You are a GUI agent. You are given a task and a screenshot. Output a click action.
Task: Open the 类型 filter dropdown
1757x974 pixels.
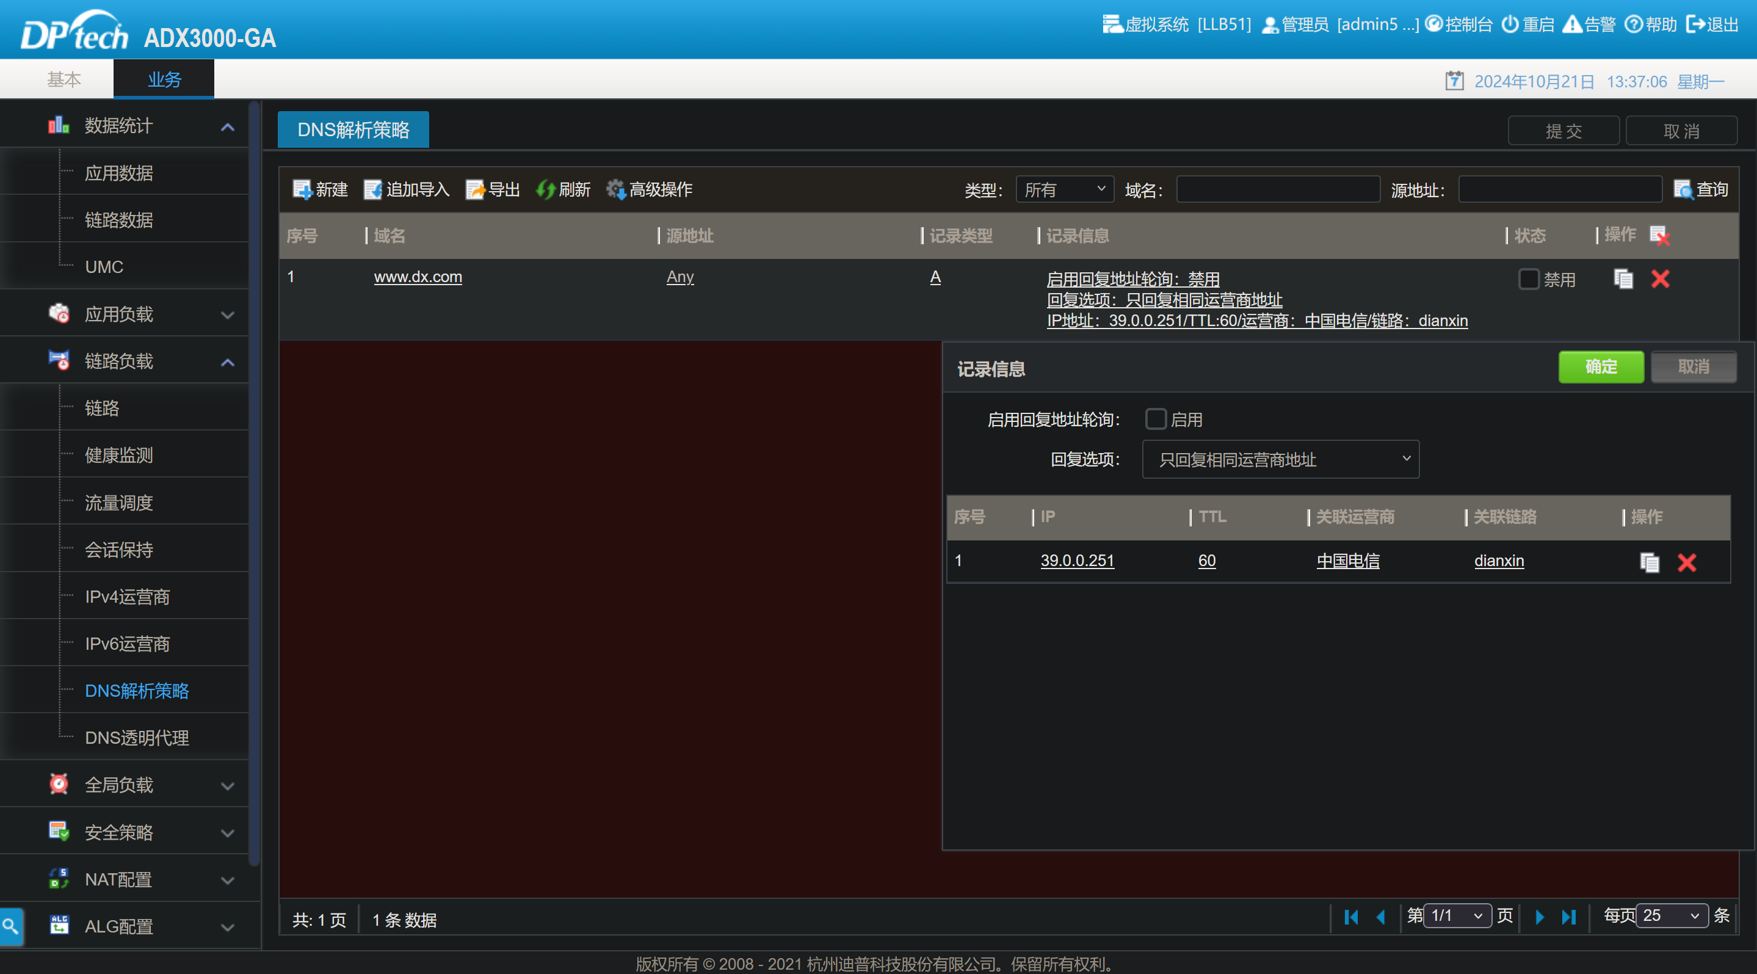(x=1064, y=190)
